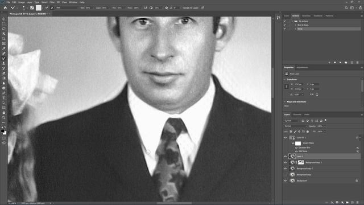364x205 pixels.
Task: Select the Gradient tool
Action: (x=4, y=78)
